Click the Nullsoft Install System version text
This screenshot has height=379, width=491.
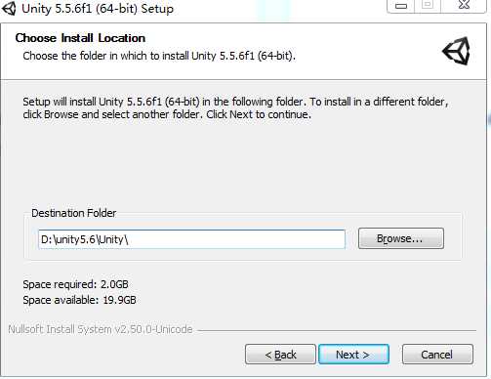pyautogui.click(x=101, y=329)
